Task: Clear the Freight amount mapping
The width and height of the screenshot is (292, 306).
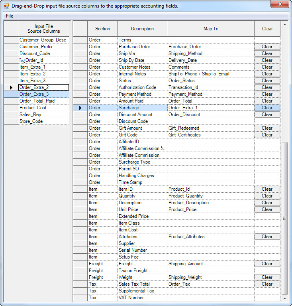Action: click(x=267, y=264)
